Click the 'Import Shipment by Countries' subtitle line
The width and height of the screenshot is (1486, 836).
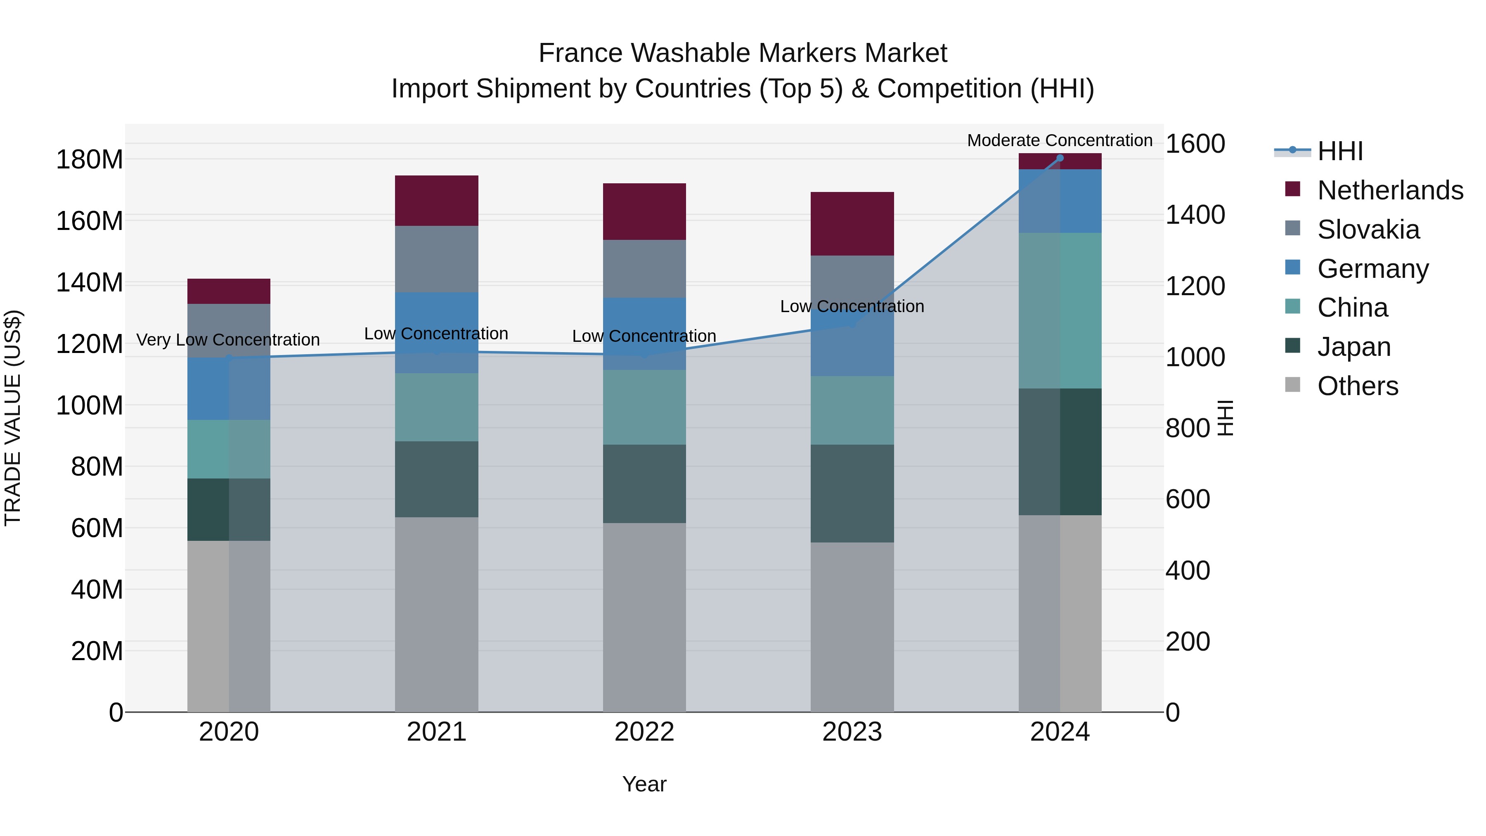[743, 89]
